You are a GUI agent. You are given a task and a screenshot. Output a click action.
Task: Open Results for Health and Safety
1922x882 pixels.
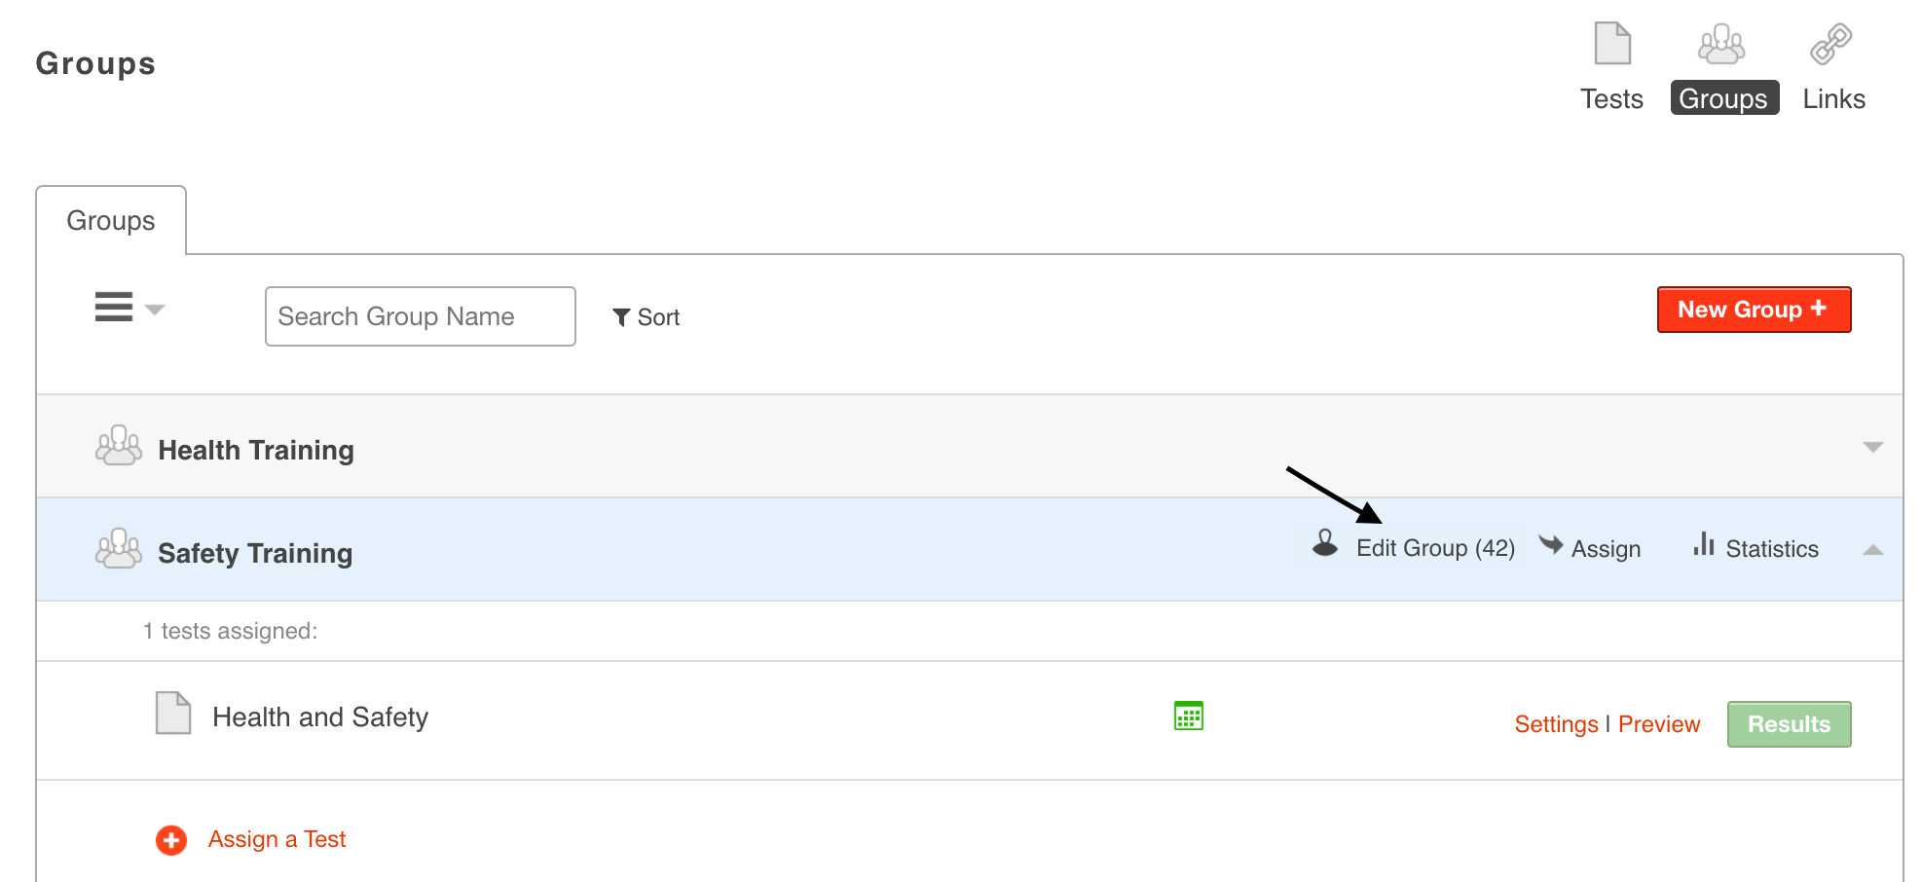[1789, 724]
